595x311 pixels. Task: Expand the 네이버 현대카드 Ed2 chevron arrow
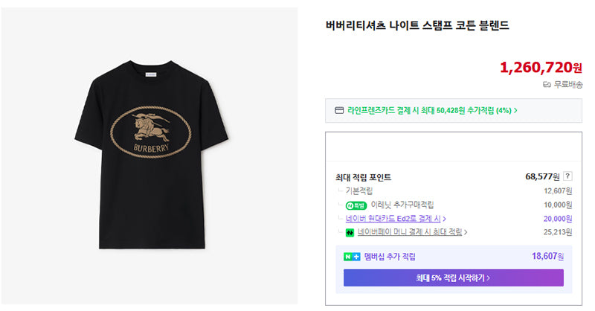[x=444, y=219]
